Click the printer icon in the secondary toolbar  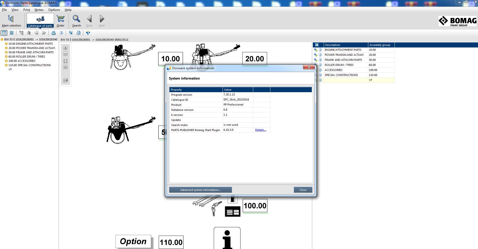point(54,33)
